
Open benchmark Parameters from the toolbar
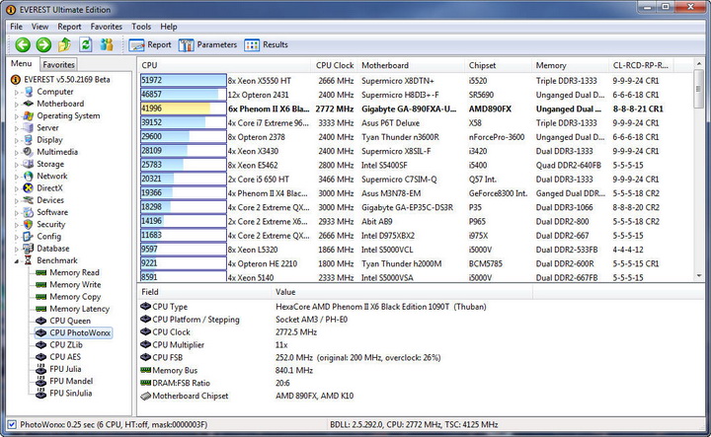(207, 44)
